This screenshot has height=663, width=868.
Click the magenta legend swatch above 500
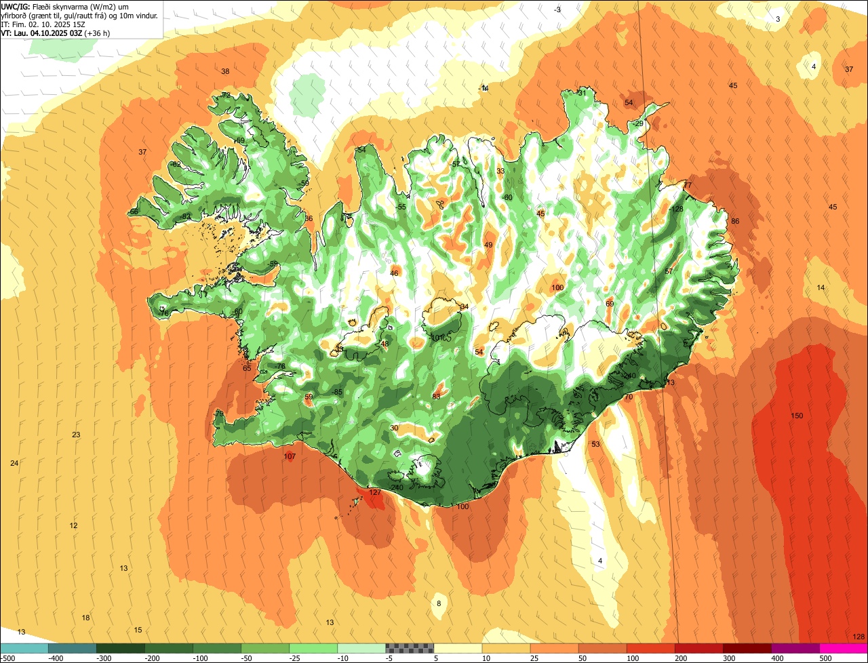tap(844, 648)
